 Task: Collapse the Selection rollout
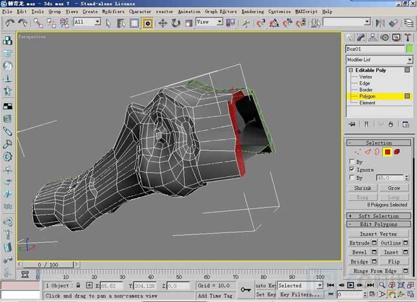(379, 143)
